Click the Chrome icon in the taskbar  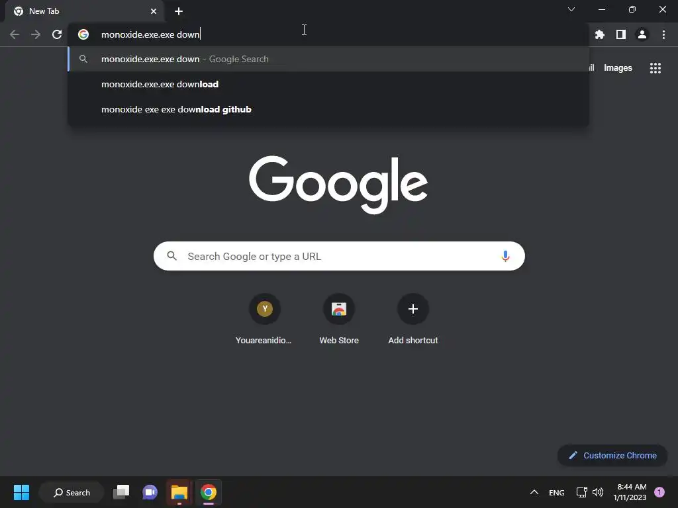tap(209, 492)
